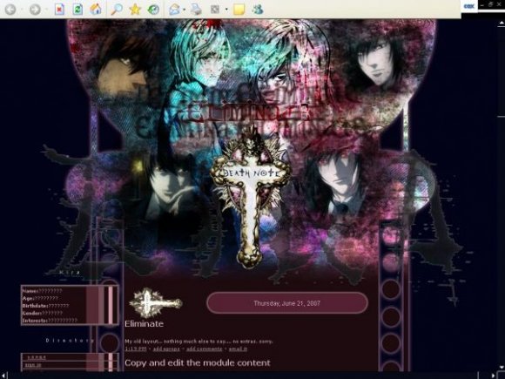Click the Eliminate post title
The width and height of the screenshot is (505, 379).
[144, 324]
